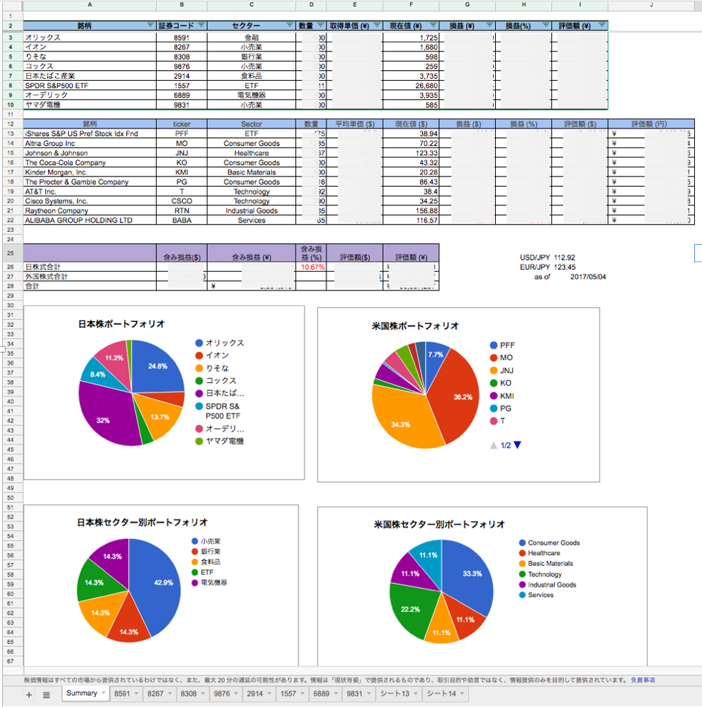Open filter for 現在値 (¥) column header
The image size is (702, 707).
pos(433,25)
